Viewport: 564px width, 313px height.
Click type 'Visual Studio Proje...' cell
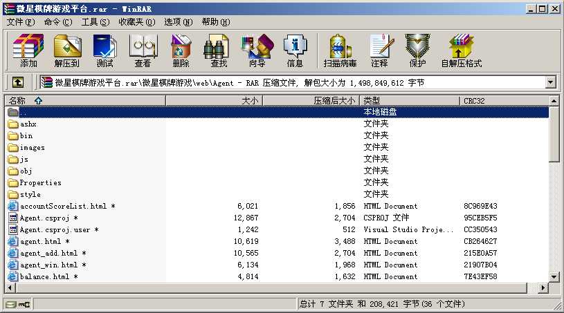408,229
